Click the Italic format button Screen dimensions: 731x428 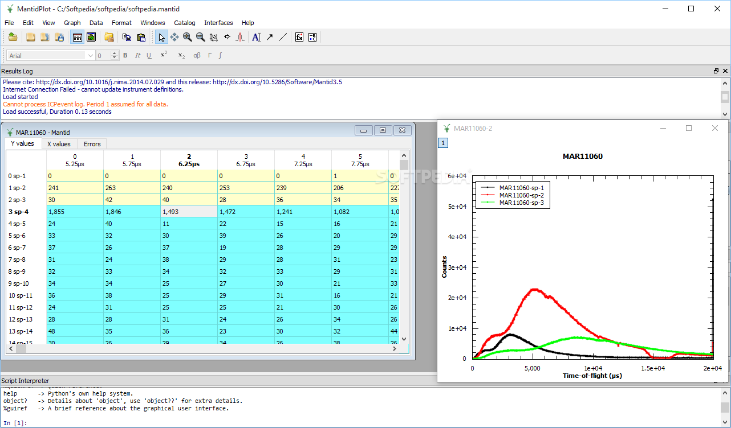(137, 55)
